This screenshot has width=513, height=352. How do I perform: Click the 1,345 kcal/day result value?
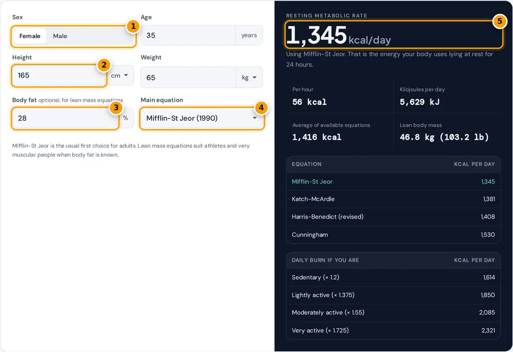(338, 35)
